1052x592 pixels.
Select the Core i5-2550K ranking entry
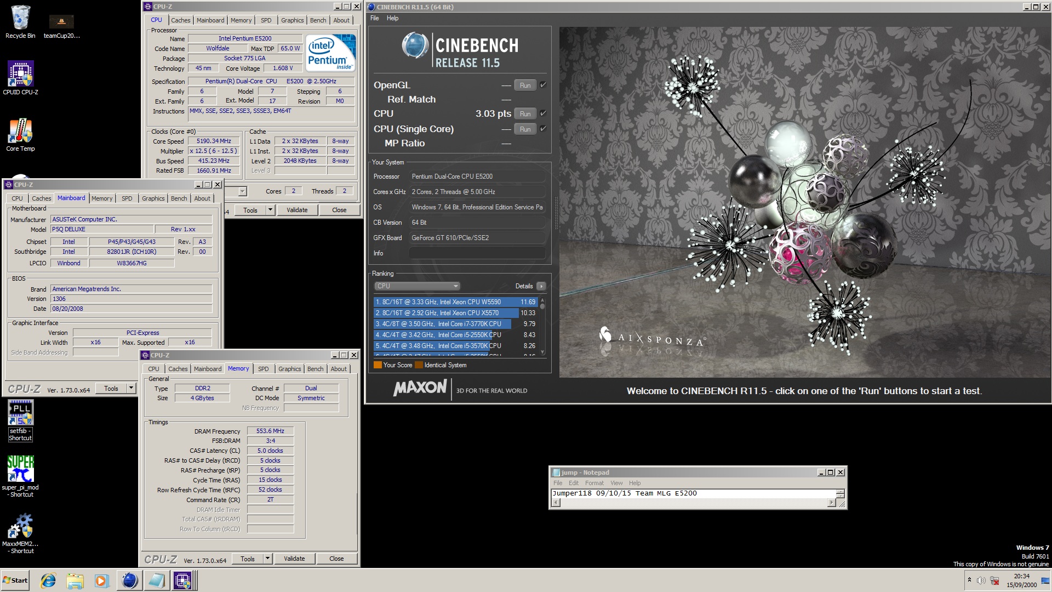point(455,335)
